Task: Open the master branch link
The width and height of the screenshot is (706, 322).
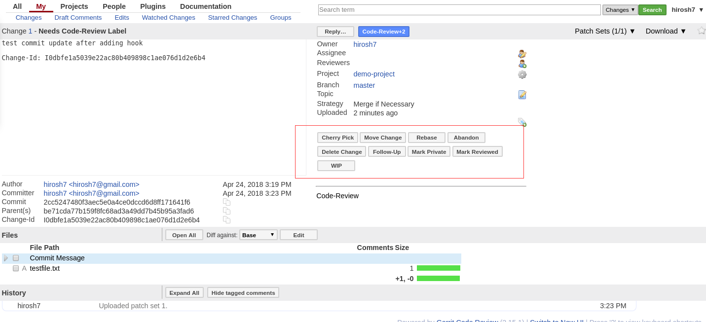Action: tap(364, 85)
